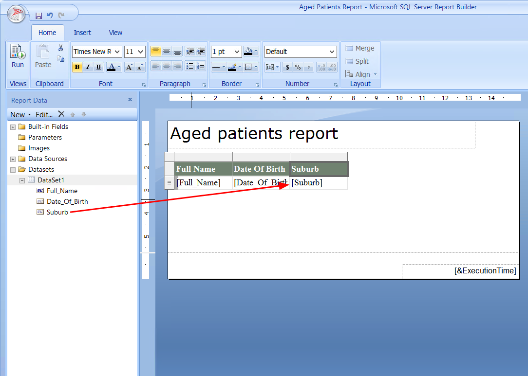Open the Paragraph dialog launcher

coord(205,85)
